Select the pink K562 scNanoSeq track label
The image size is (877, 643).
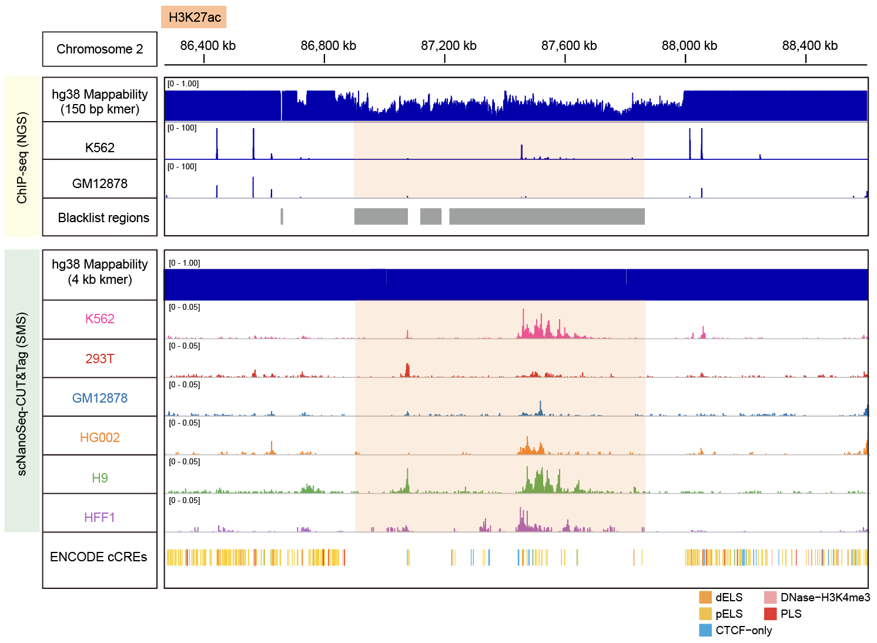point(99,319)
